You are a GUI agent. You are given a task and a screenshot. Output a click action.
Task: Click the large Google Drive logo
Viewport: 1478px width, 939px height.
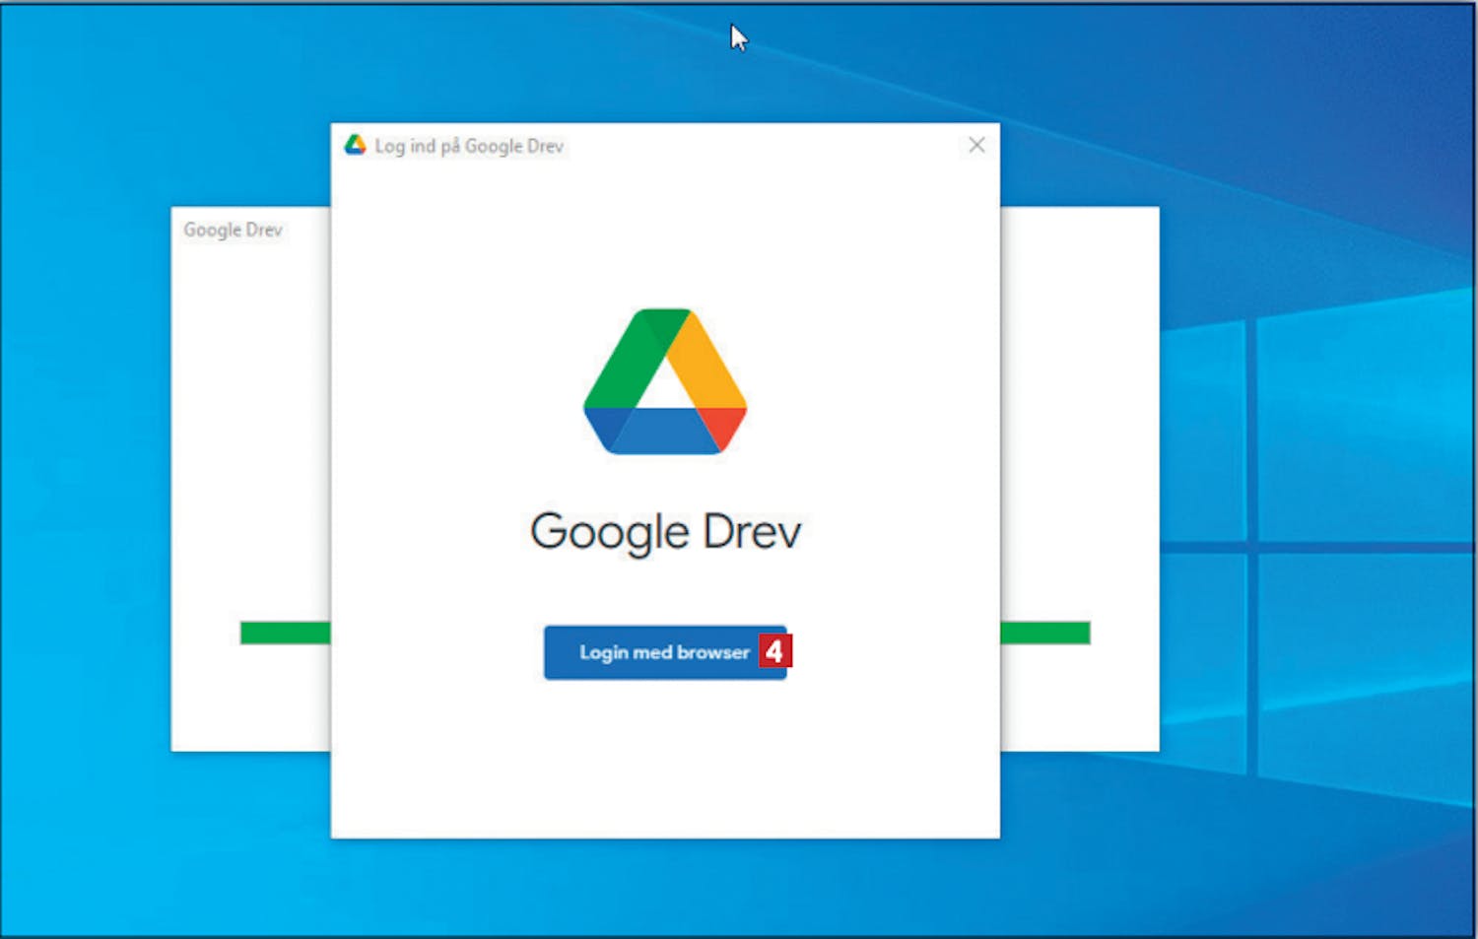(665, 381)
